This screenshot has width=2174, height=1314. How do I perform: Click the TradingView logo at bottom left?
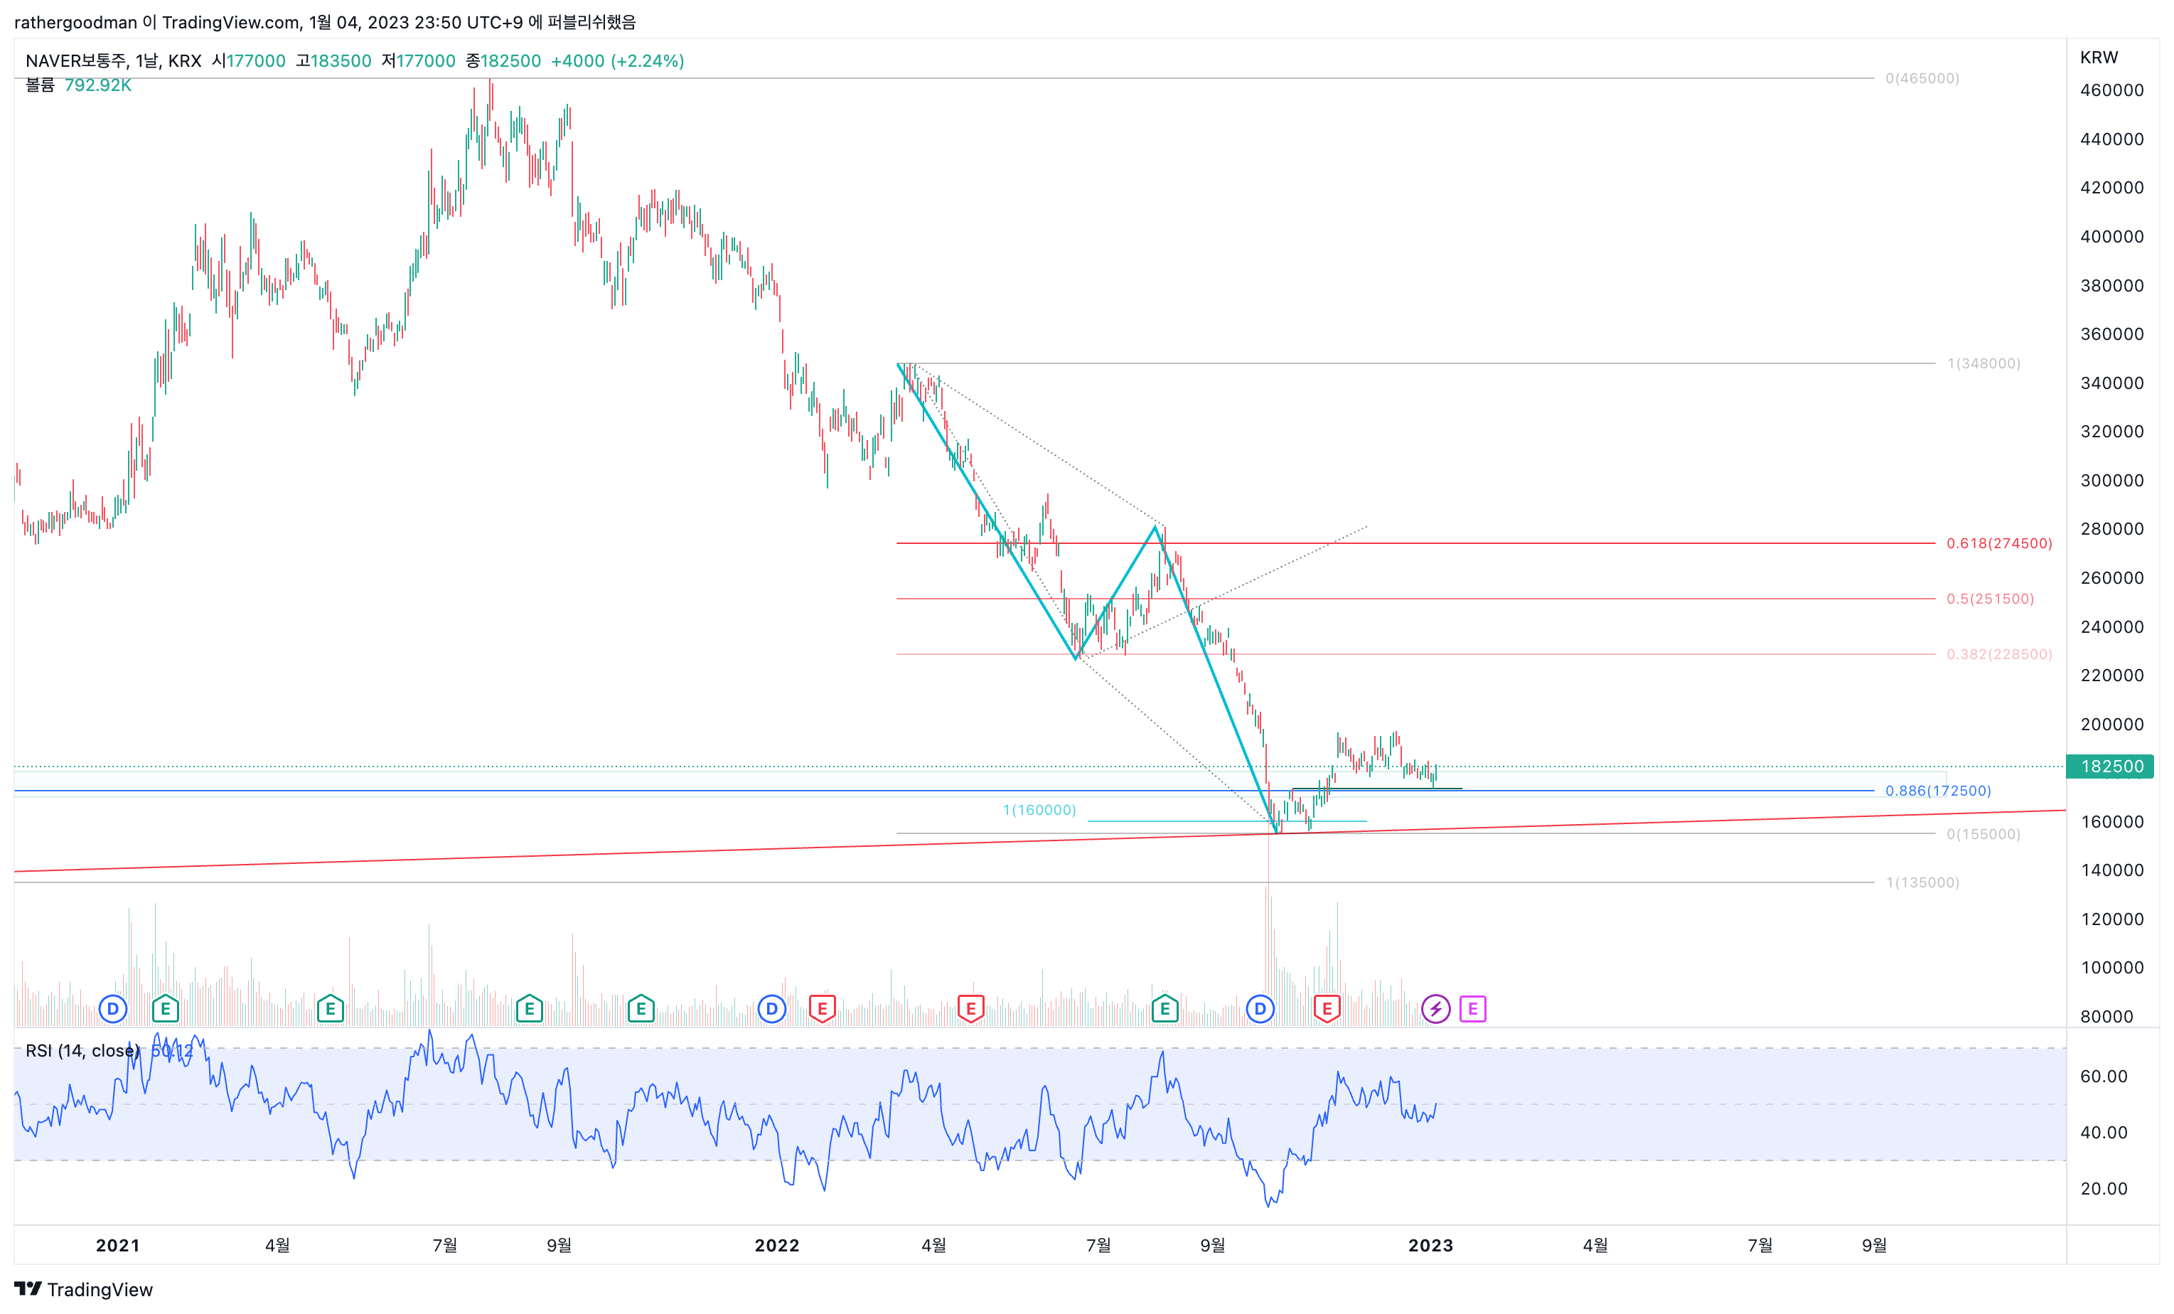coord(84,1289)
